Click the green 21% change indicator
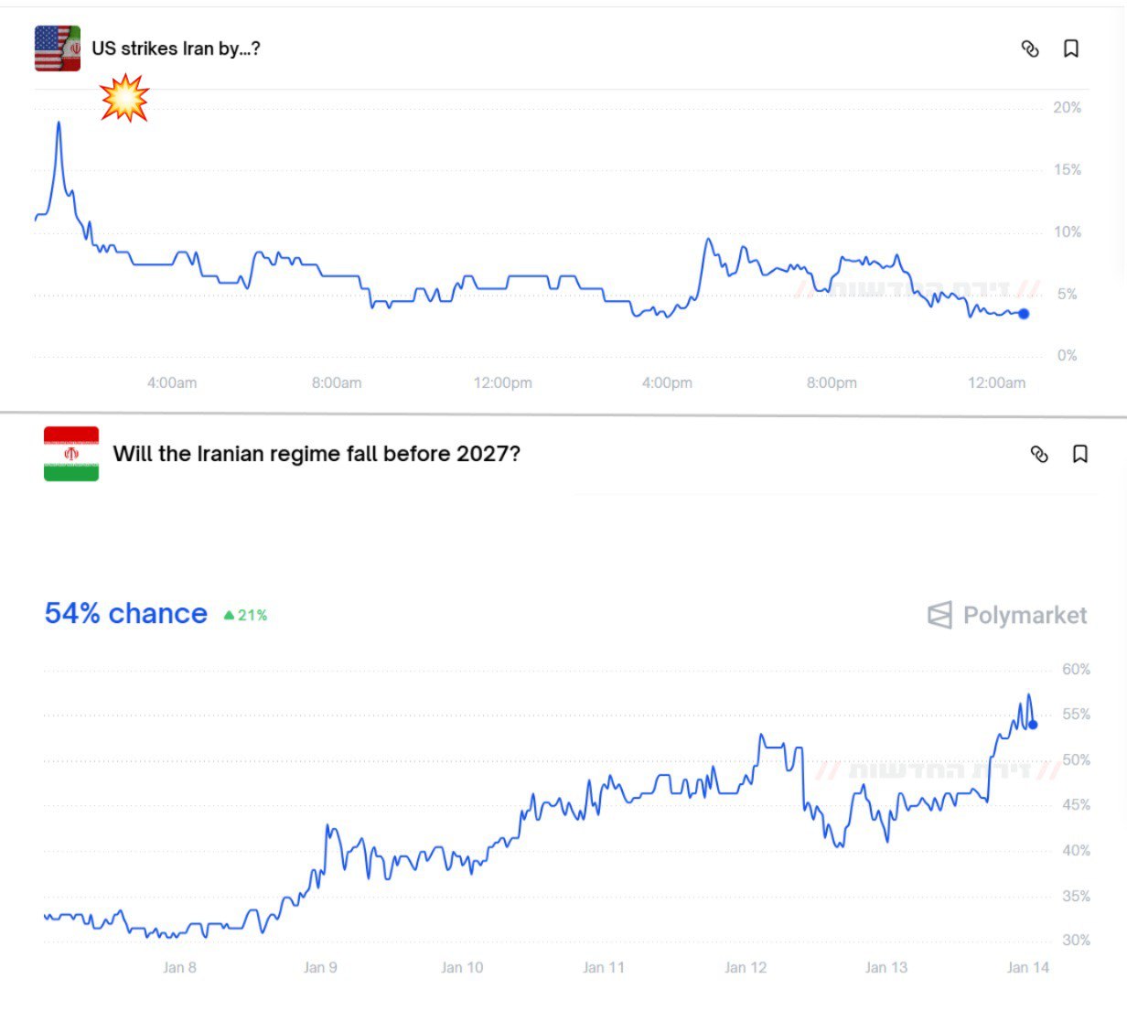The height and width of the screenshot is (1011, 1127). coord(246,616)
